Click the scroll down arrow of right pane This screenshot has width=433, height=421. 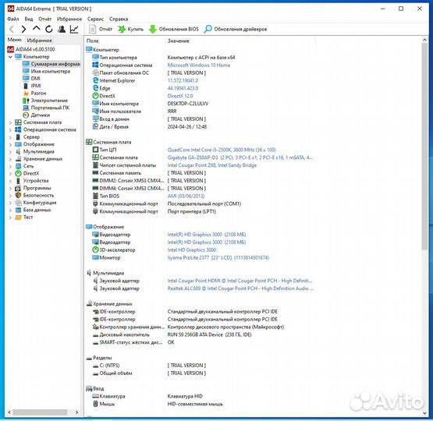pyautogui.click(x=424, y=413)
